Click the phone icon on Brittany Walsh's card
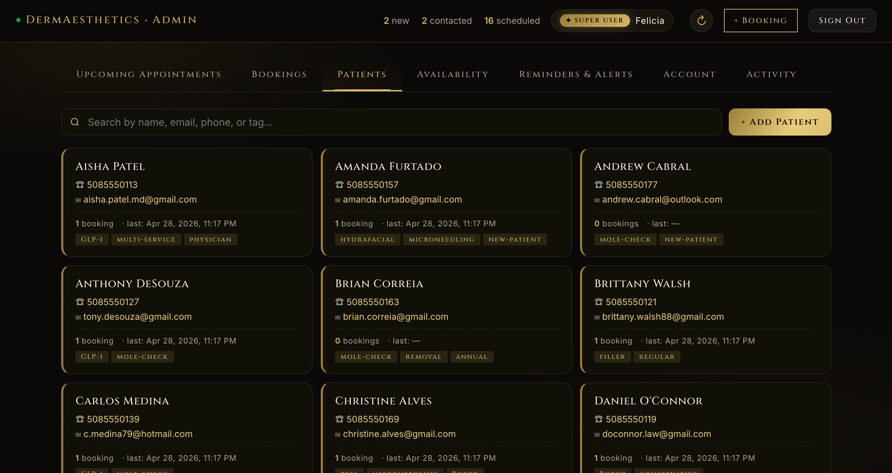 (598, 302)
